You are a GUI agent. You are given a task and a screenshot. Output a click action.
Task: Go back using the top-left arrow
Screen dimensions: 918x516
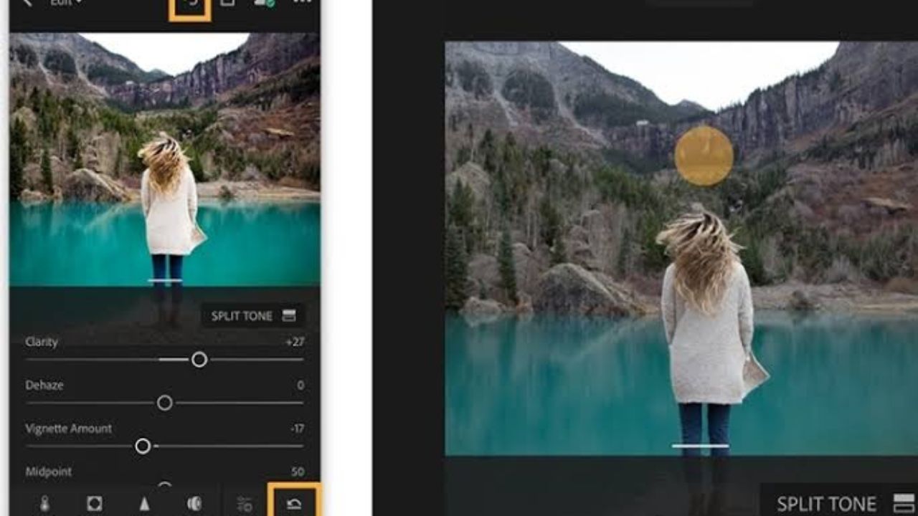click(27, 3)
